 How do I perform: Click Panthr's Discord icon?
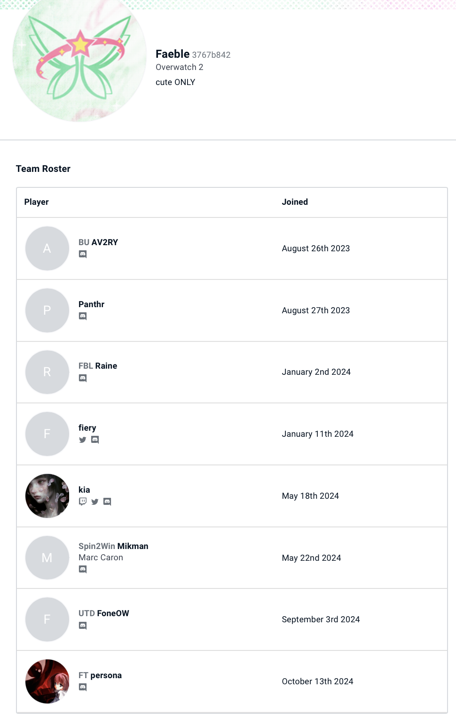[x=83, y=316]
